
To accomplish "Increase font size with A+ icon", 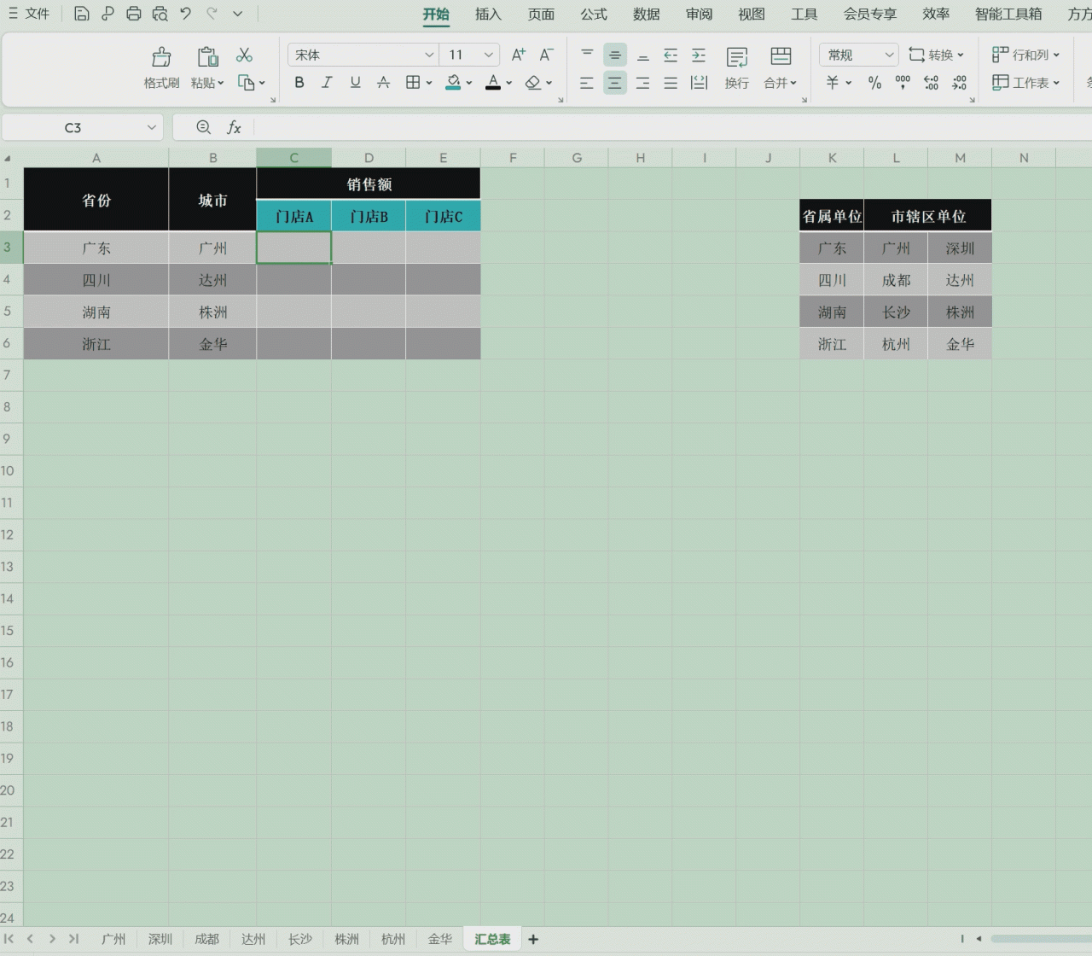I will tap(518, 55).
